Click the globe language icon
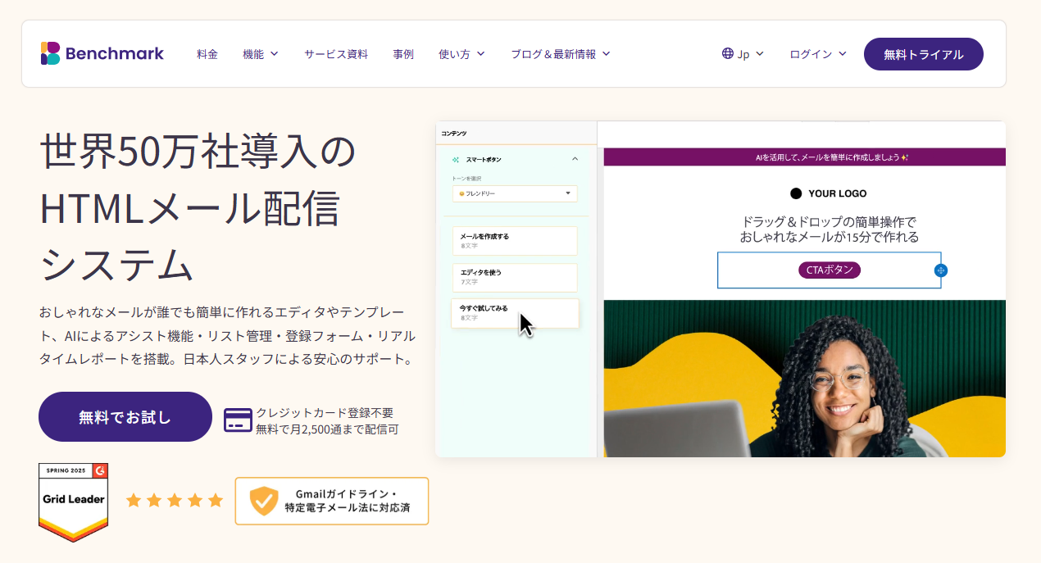 pos(728,53)
